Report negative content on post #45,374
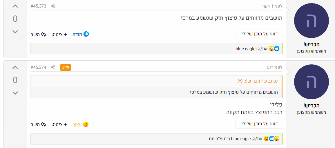 (x=259, y=124)
